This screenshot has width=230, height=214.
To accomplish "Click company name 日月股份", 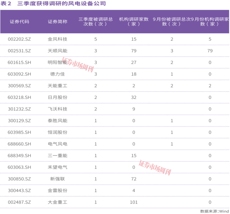I will coord(58,97).
